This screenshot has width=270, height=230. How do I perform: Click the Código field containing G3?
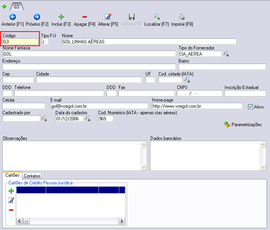[x=20, y=42]
